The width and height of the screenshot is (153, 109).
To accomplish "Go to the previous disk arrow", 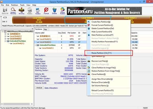I will tap(4, 17).
